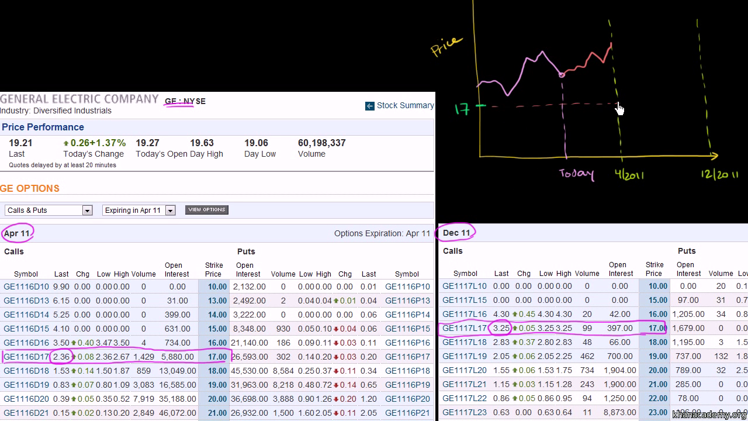Screen dimensions: 748x421
Task: Open the GE1117L21 Dec call symbol
Action: click(465, 384)
